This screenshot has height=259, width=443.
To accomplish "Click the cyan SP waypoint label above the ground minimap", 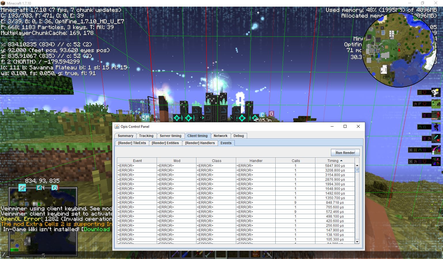I will pos(22,188).
